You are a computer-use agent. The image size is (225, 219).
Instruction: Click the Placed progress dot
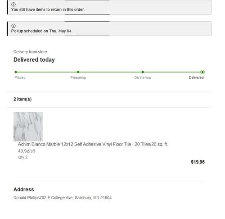(16, 72)
